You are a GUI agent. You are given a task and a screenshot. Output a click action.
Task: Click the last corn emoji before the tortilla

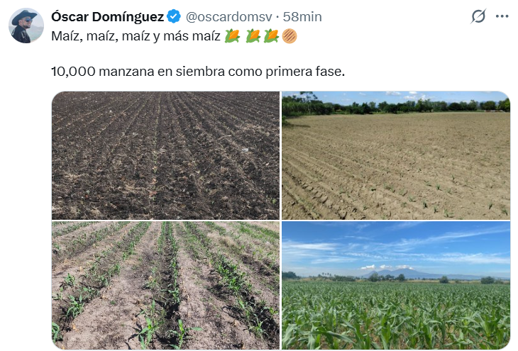[271, 35]
